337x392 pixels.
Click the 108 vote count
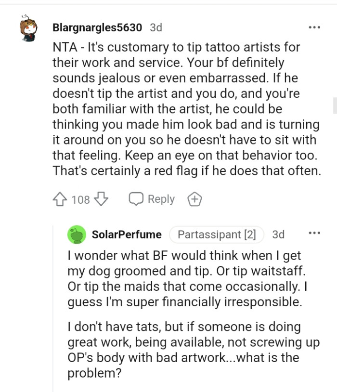pyautogui.click(x=80, y=199)
